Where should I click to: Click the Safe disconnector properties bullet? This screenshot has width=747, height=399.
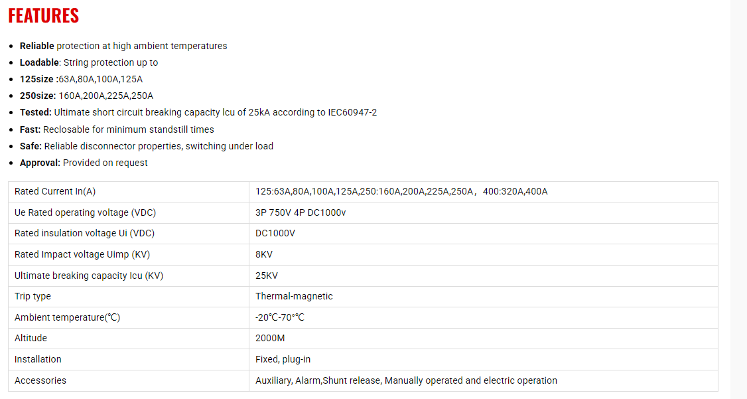coord(147,146)
